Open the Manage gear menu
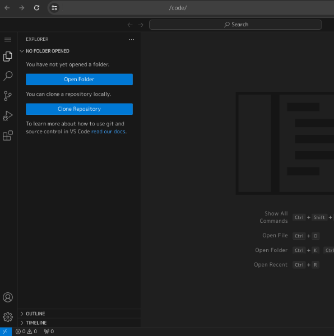The width and height of the screenshot is (334, 336). pos(8,317)
